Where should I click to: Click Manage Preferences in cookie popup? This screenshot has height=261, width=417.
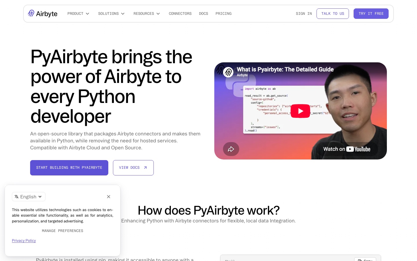pos(63,231)
